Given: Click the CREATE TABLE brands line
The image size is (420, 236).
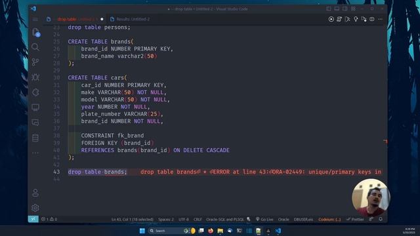Looking at the screenshot, I should coord(100,42).
